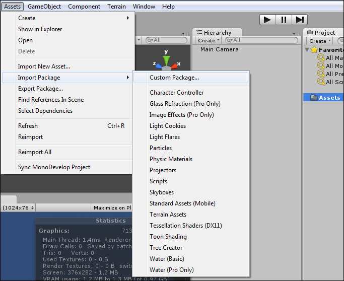Screen dimensions: 344x281
Task: Toggle Maximize on Play in Game view
Action: [112, 207]
